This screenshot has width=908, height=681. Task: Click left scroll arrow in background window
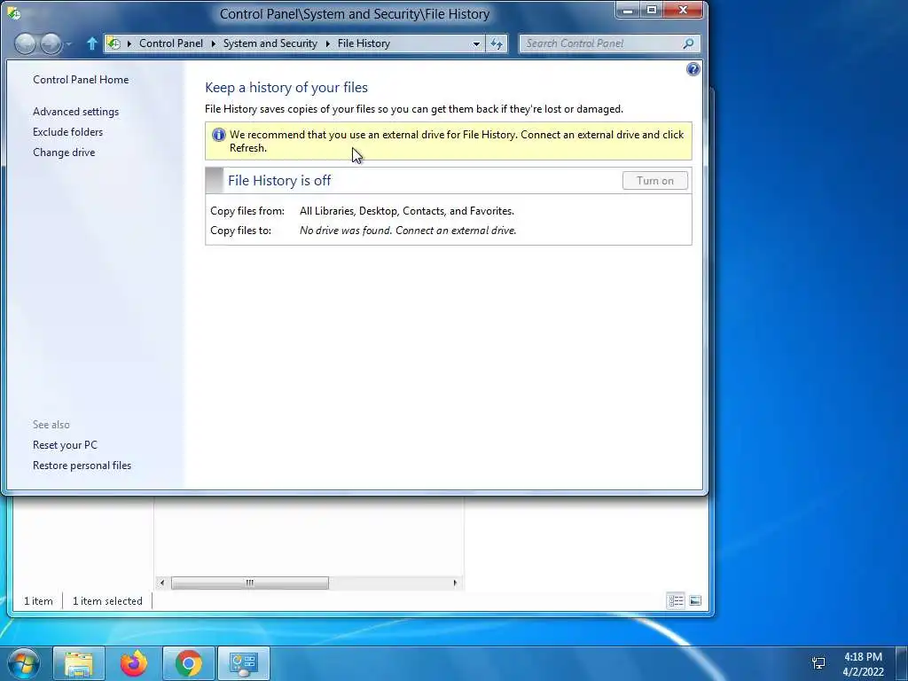click(162, 583)
